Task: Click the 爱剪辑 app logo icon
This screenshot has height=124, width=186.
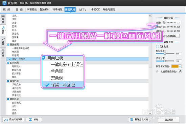Action: [x=4, y=3]
